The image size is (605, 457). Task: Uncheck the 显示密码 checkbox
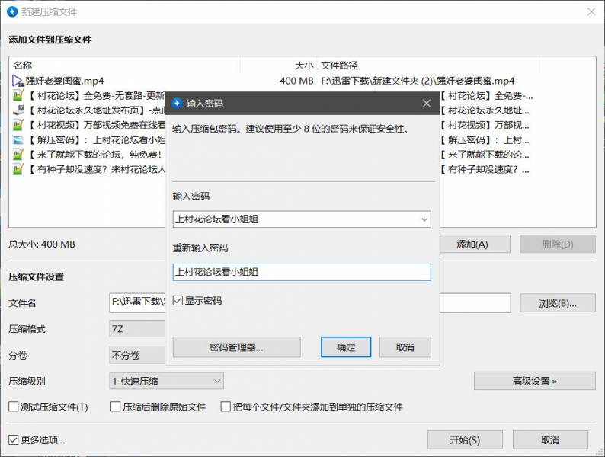(178, 301)
